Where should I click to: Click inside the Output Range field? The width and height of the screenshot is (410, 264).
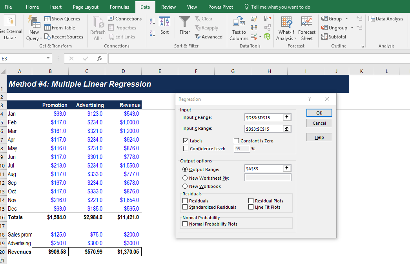click(x=263, y=168)
